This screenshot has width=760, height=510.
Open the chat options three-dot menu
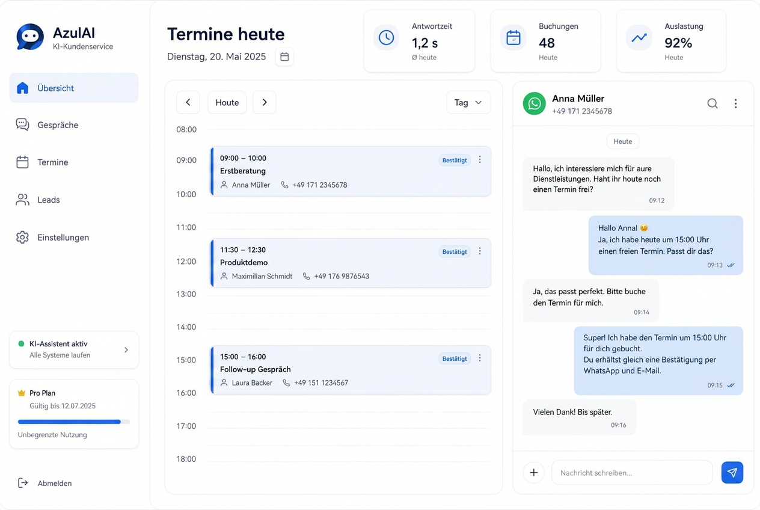[x=735, y=103]
